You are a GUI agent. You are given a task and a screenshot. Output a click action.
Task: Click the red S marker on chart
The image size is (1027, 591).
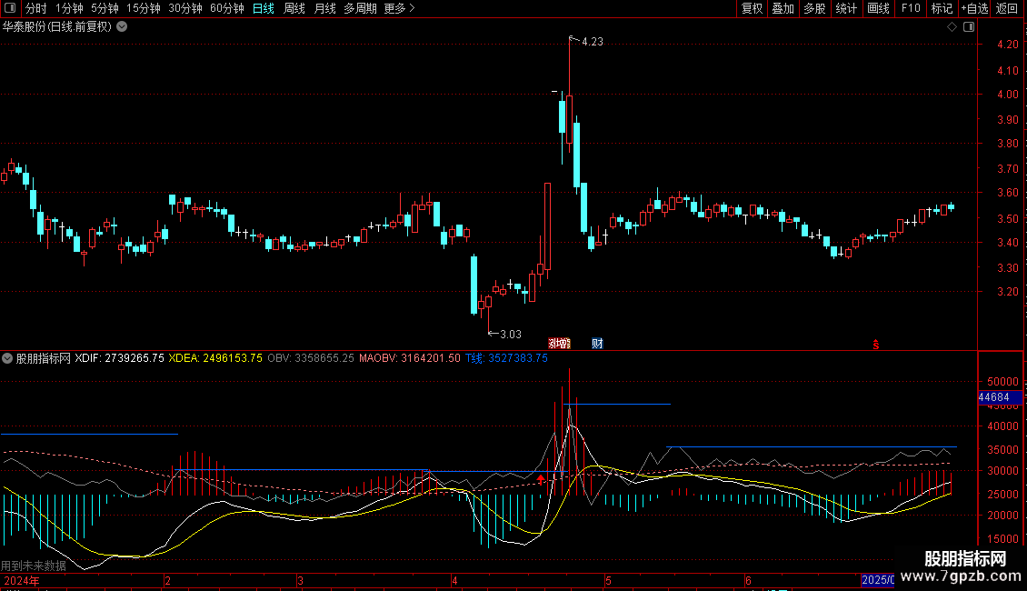tap(876, 344)
